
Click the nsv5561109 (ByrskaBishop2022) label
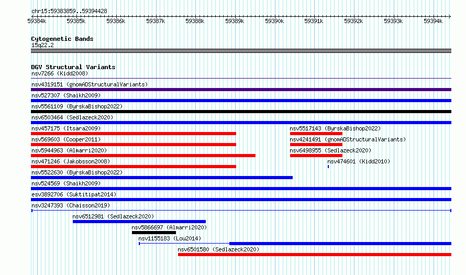[x=77, y=106]
